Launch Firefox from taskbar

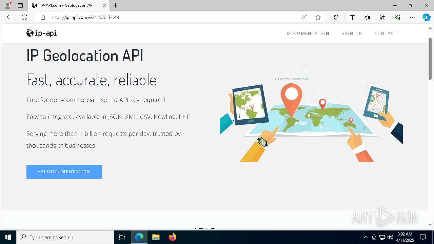[173, 237]
